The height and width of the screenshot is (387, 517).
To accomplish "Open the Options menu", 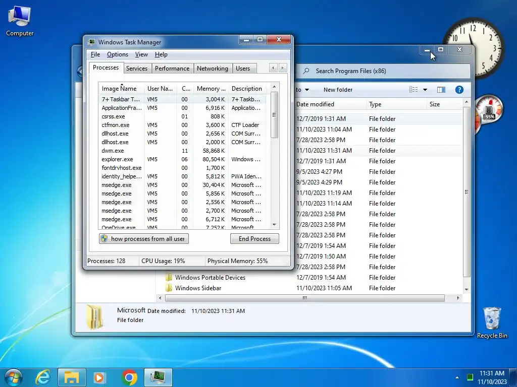I will 117,54.
